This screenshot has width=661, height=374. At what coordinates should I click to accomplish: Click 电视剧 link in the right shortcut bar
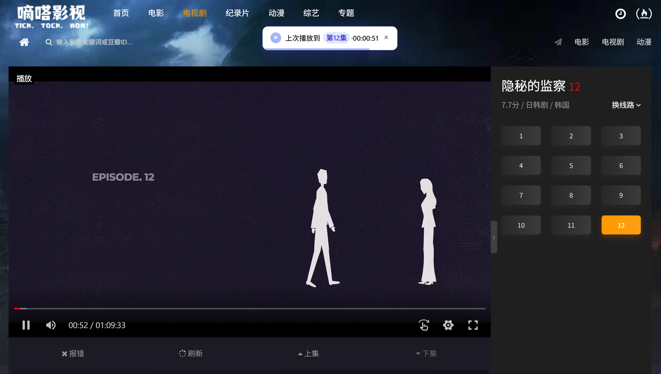[613, 42]
